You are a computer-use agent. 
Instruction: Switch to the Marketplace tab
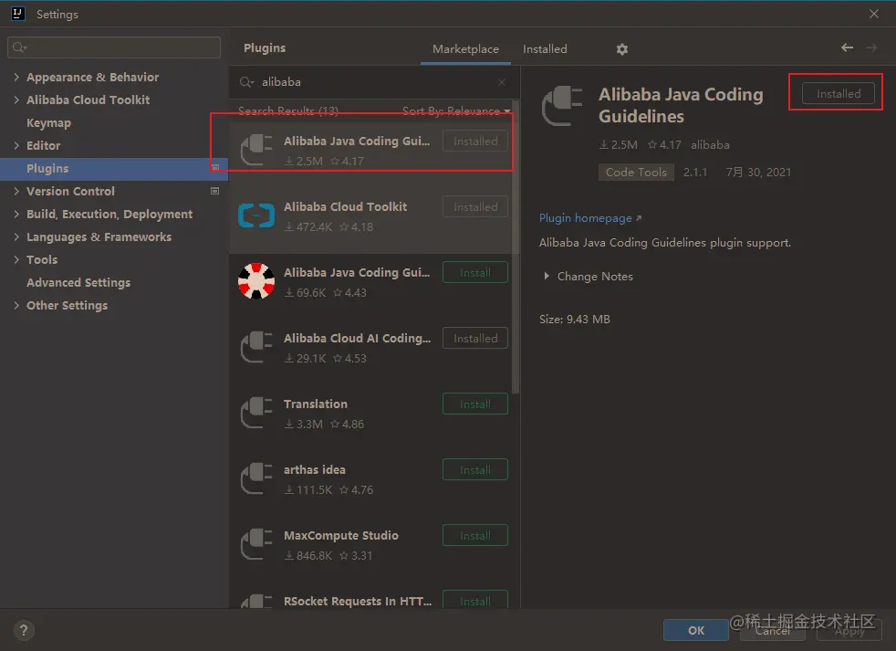click(465, 49)
